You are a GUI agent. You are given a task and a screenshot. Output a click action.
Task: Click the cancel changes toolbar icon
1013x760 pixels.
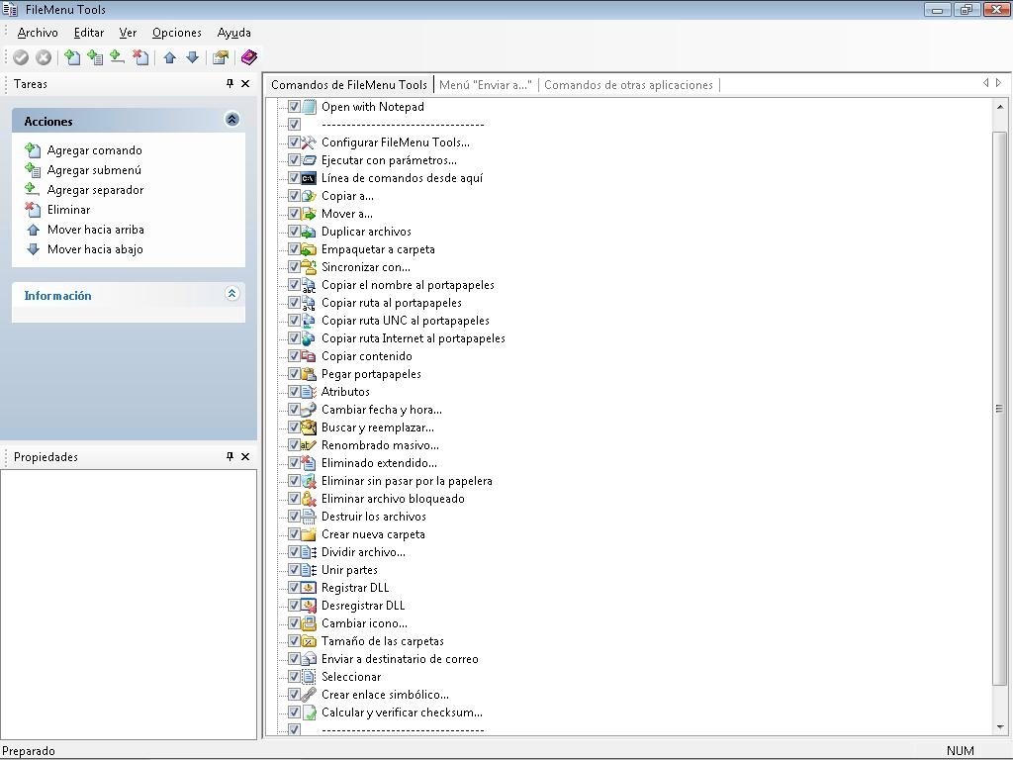[44, 57]
